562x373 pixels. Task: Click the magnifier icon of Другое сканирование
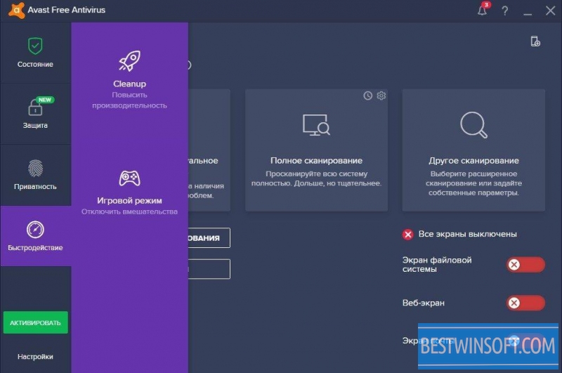click(x=473, y=125)
